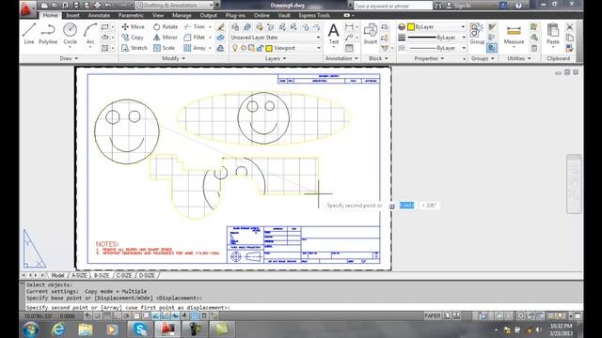Click the Windows Start button
The image size is (602, 338).
31,330
